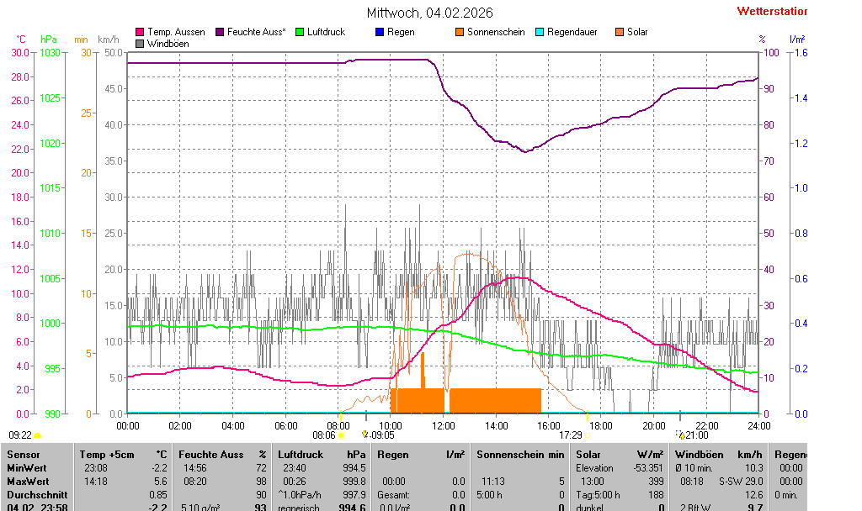Click the sunset marker near 17:29
Screen dimensions: 862x511
(588, 435)
